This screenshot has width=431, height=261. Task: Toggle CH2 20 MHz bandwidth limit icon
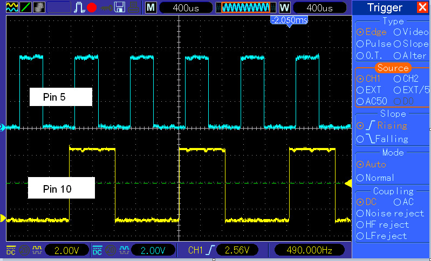(x=111, y=250)
